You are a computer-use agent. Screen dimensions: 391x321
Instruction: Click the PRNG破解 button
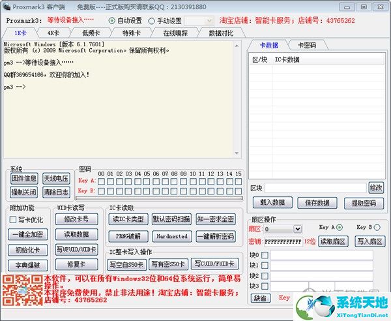point(128,236)
